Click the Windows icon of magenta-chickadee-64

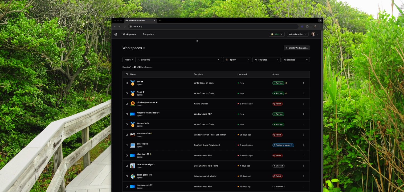point(133,114)
